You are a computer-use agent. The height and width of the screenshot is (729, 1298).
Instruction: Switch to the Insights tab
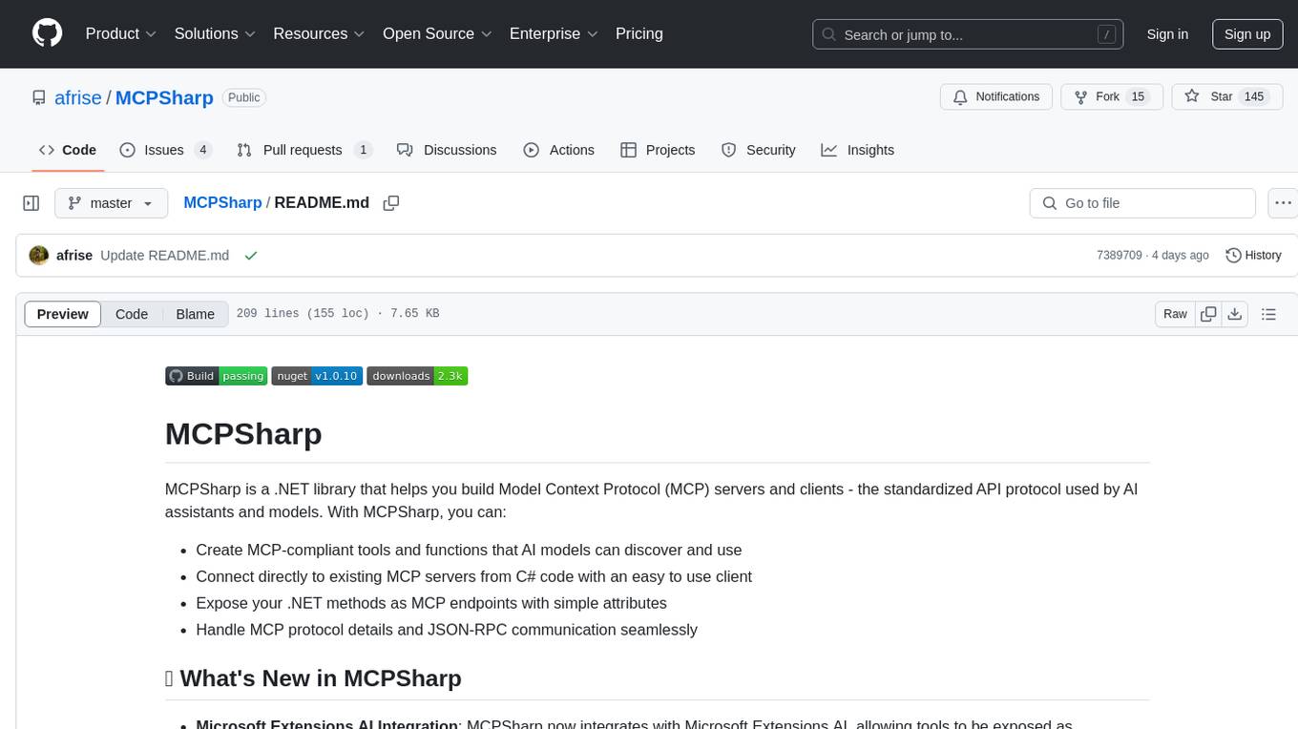[858, 150]
